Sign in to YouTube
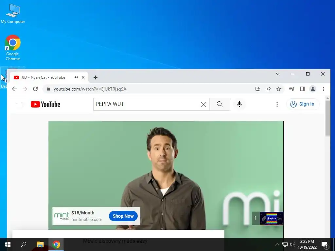The height and width of the screenshot is (251, 335). point(303,104)
